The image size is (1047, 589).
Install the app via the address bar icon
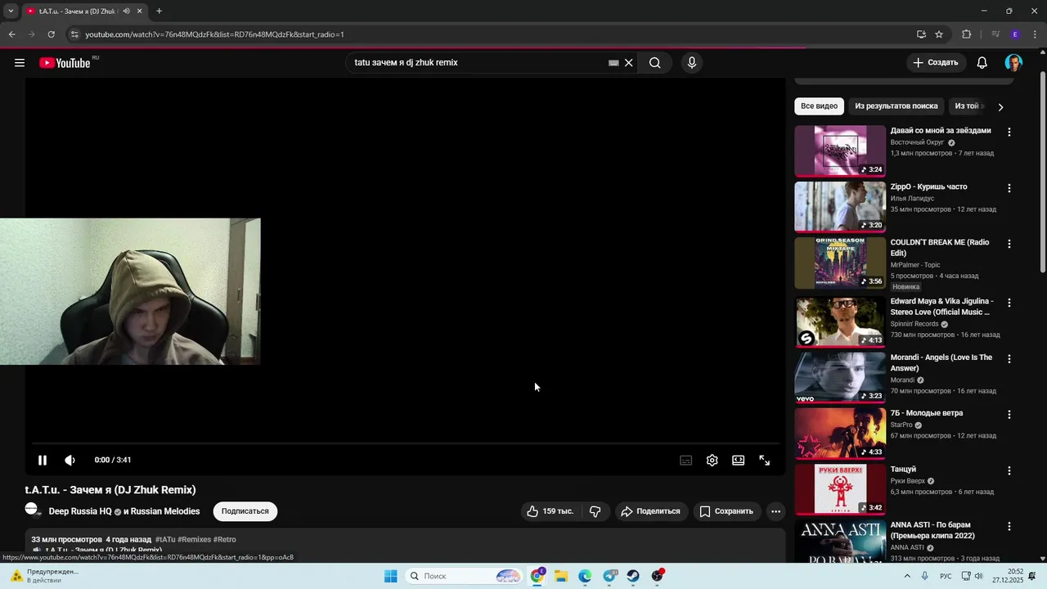pos(921,34)
